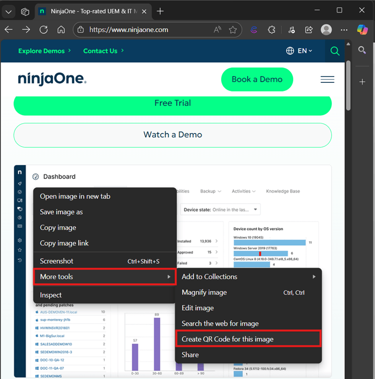Open the Copilot icon in toolbar
Viewport: 375px width, 379px height.
[x=362, y=30]
